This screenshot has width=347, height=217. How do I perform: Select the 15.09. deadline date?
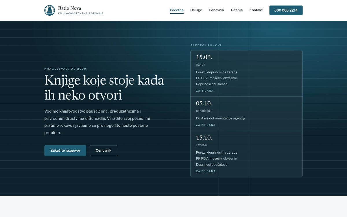pos(204,57)
